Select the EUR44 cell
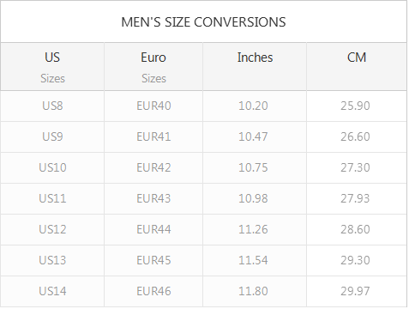Image resolution: width=409 pixels, height=309 pixels. 153,229
